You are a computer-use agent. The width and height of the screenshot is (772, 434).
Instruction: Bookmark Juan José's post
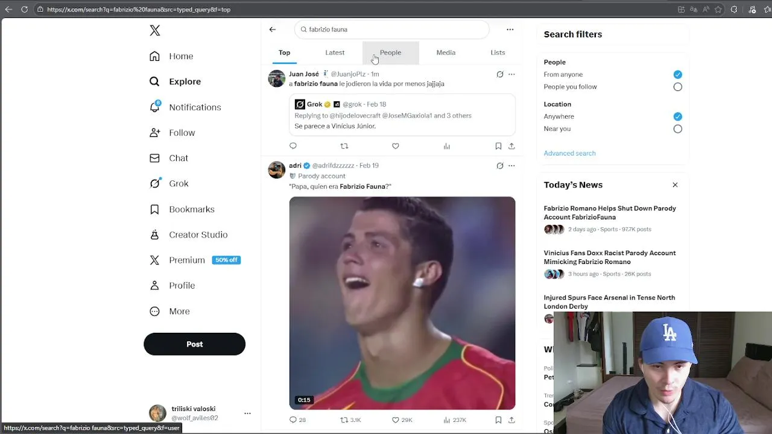[x=498, y=146]
